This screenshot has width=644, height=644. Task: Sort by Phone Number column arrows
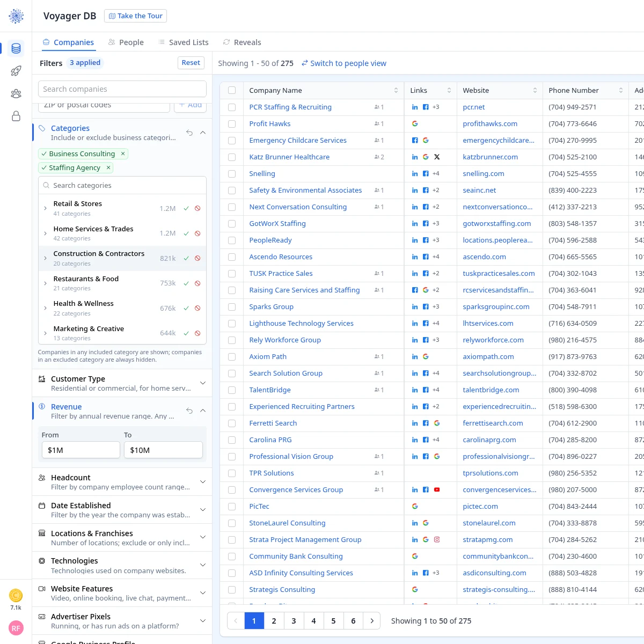click(x=621, y=91)
